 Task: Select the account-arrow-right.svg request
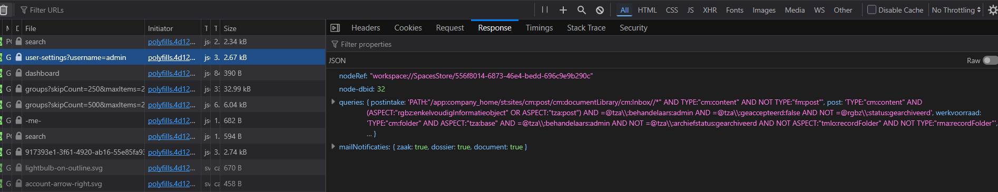point(162,184)
